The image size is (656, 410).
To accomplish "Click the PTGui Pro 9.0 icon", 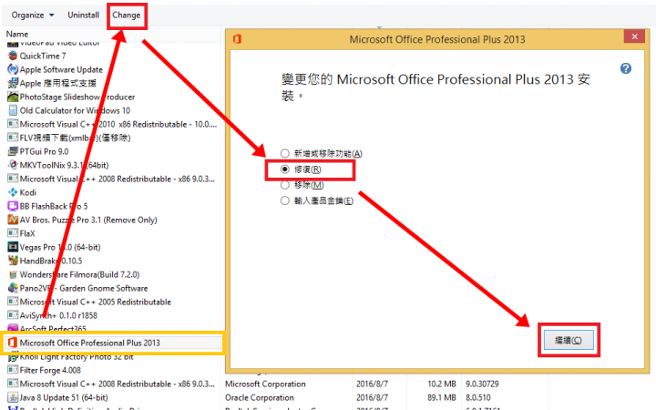I will pyautogui.click(x=13, y=151).
